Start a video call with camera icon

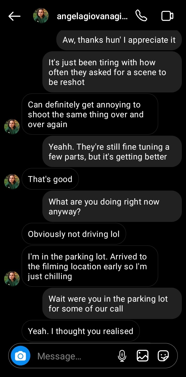coord(167,16)
